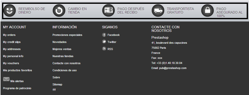
Task: Click the PAGO ASEGURADO AL 100% label
Action: (229, 12)
